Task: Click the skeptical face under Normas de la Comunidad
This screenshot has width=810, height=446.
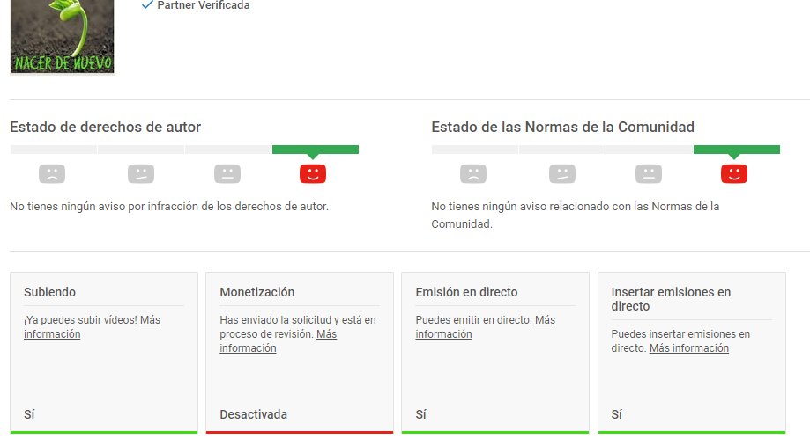Action: click(562, 174)
